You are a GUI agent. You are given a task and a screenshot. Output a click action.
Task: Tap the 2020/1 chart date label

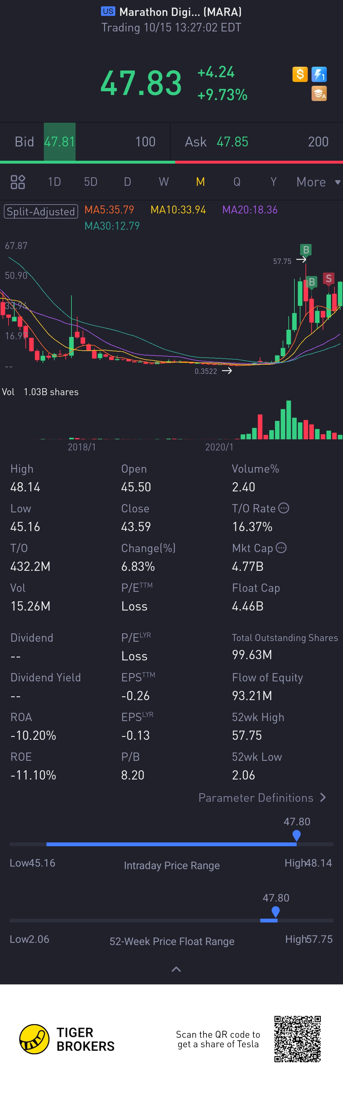[219, 447]
